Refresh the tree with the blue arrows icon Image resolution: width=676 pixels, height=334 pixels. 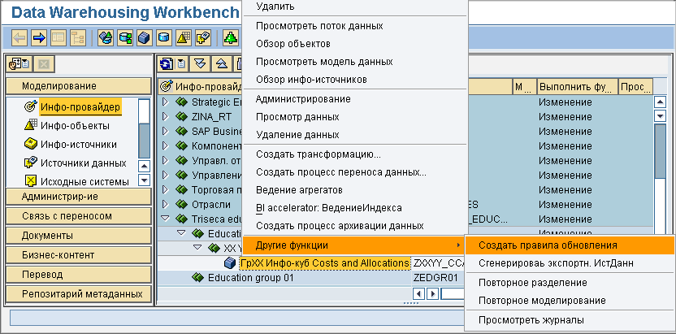166,64
